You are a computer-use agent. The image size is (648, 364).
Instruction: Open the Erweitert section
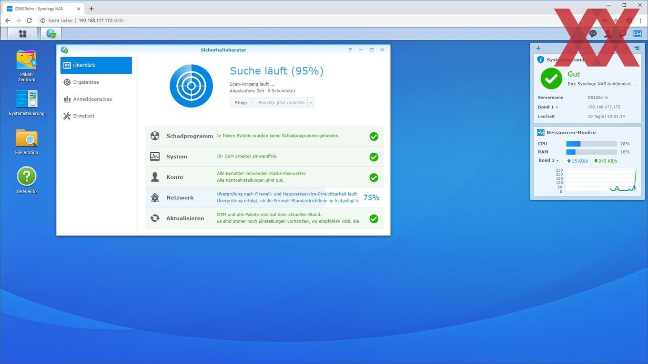(96, 116)
